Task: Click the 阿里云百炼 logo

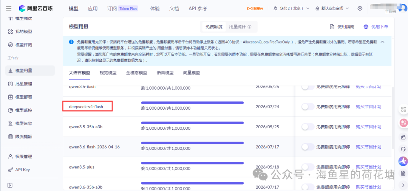Action: tap(36, 8)
